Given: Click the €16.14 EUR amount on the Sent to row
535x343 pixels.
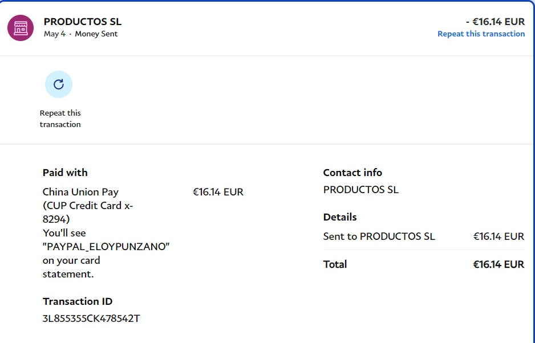Looking at the screenshot, I should [498, 236].
